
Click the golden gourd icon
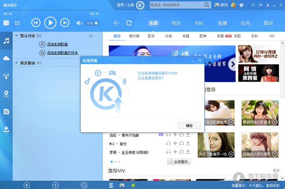pos(233,5)
